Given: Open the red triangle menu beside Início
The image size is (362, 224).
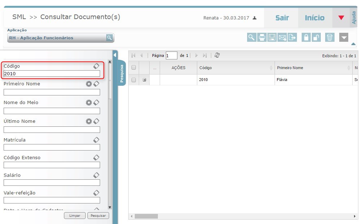Looking at the screenshot, I should (341, 18).
